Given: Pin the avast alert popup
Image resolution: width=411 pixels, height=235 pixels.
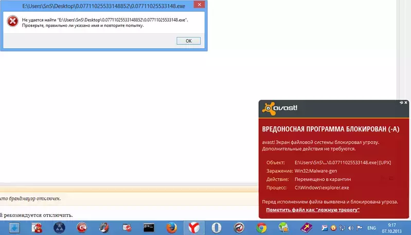Looking at the screenshot, I should [x=401, y=103].
